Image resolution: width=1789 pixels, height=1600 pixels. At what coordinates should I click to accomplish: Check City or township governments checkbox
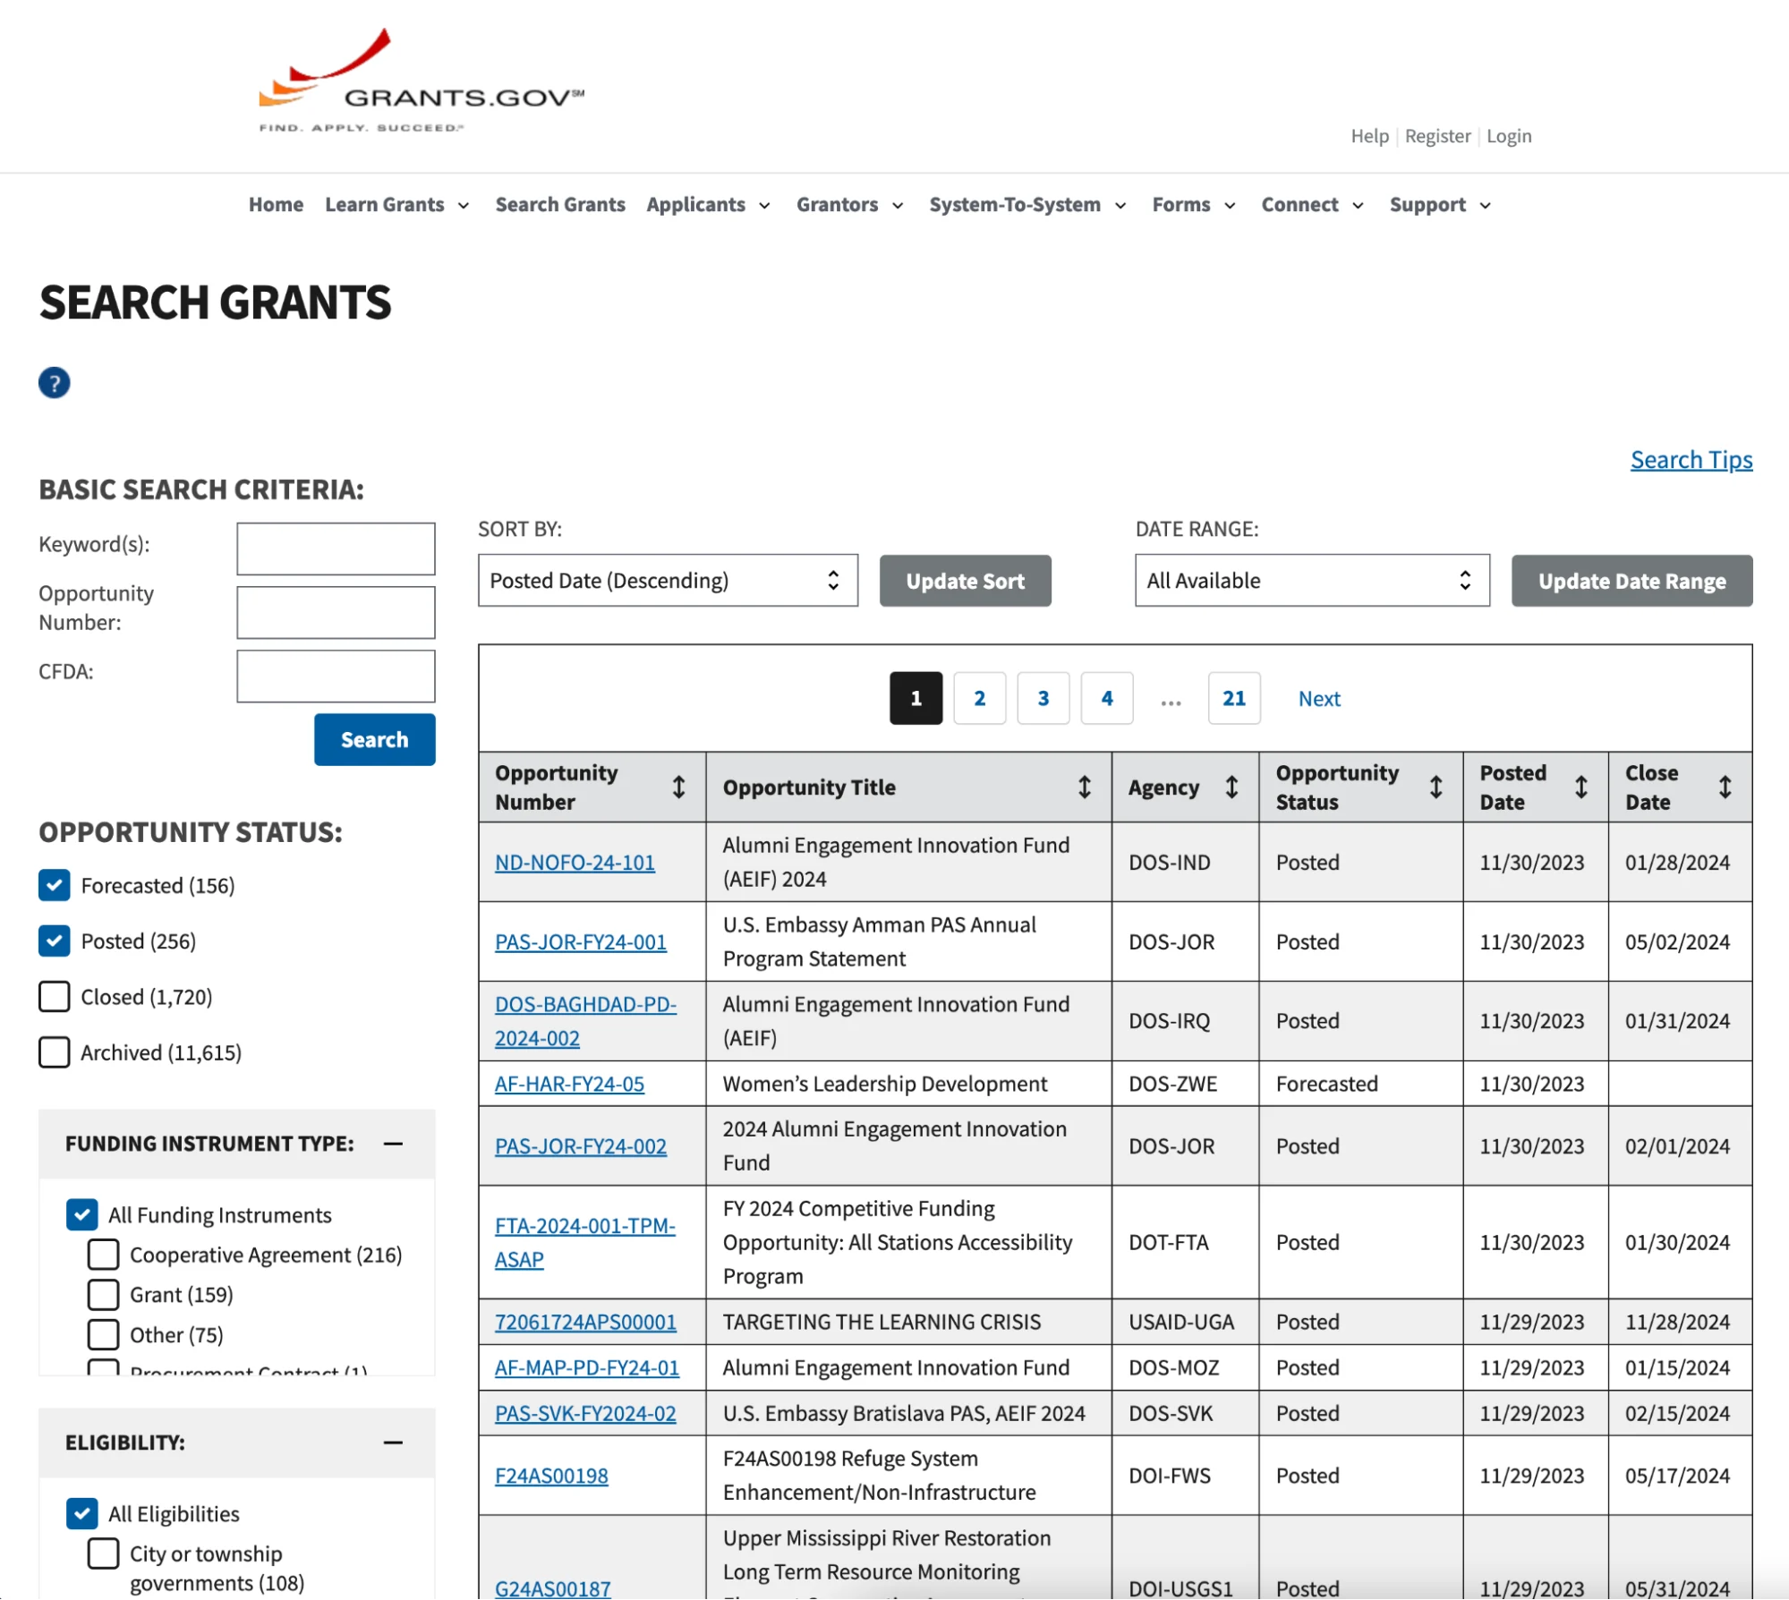click(103, 1553)
